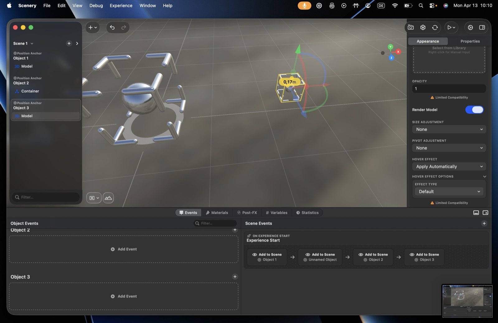The width and height of the screenshot is (498, 323).
Task: Click the screenshot camera icon in toolbar
Action: (x=411, y=27)
